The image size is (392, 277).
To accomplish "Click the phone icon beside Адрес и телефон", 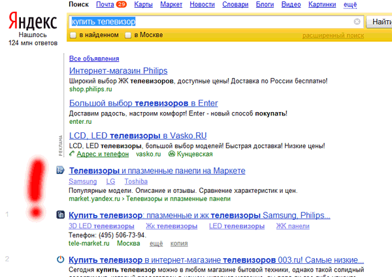I will tap(72, 154).
